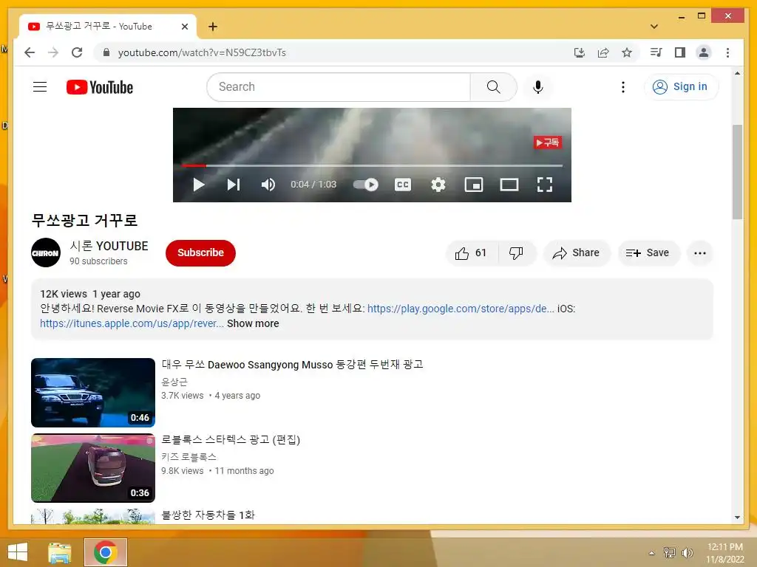Screen dimensions: 757x567
Task: Install app via address bar icon
Action: tap(580, 52)
